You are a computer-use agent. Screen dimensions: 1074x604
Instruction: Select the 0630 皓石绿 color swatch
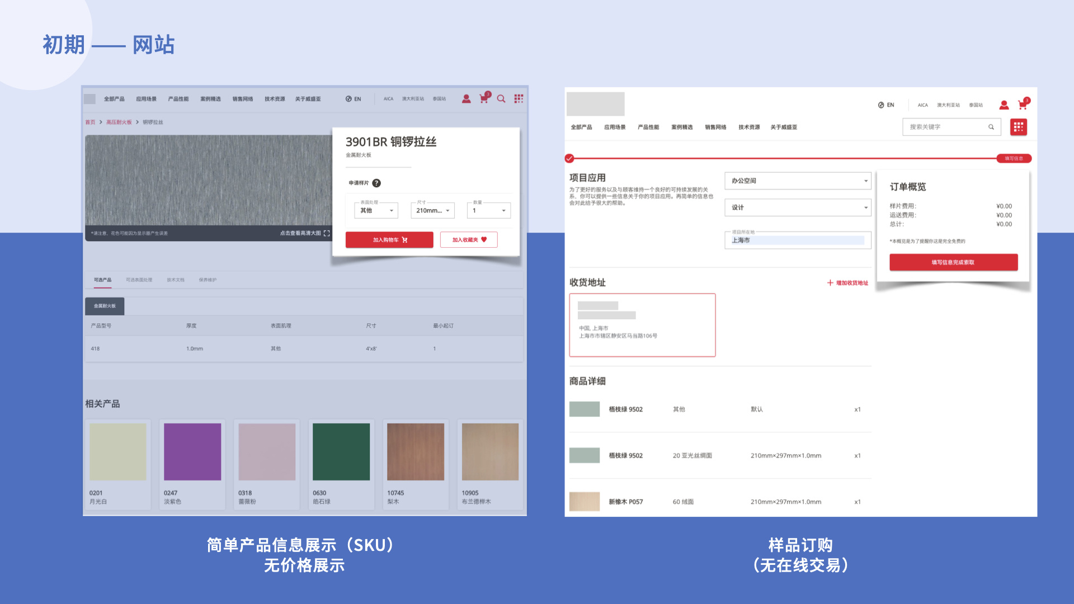[x=341, y=452]
